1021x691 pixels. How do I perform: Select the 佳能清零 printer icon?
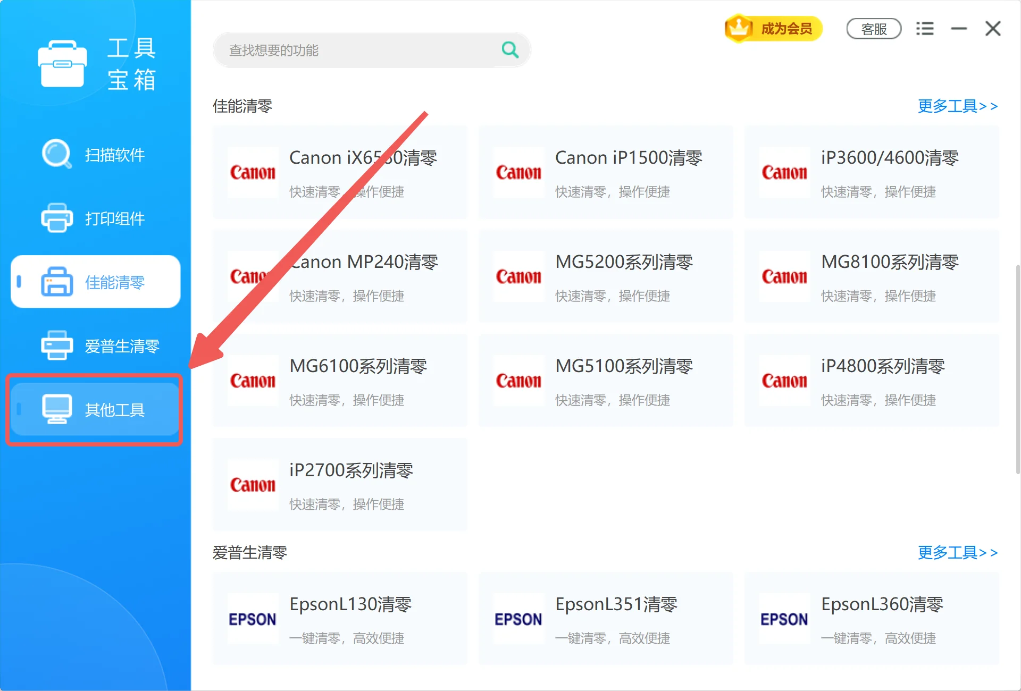57,282
